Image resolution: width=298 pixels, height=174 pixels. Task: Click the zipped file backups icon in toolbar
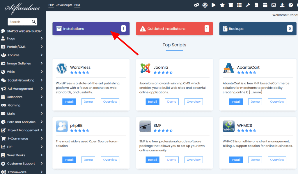point(256,5)
